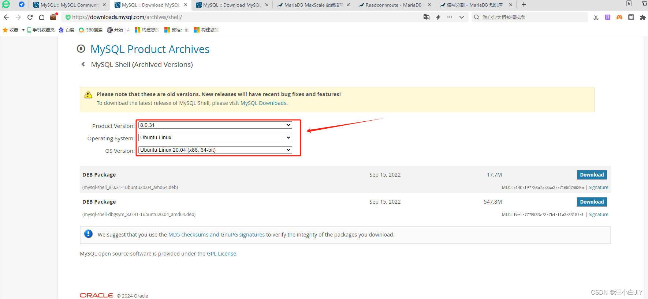Close the Readconnroute tab
Image resolution: width=648 pixels, height=299 pixels.
(x=429, y=5)
